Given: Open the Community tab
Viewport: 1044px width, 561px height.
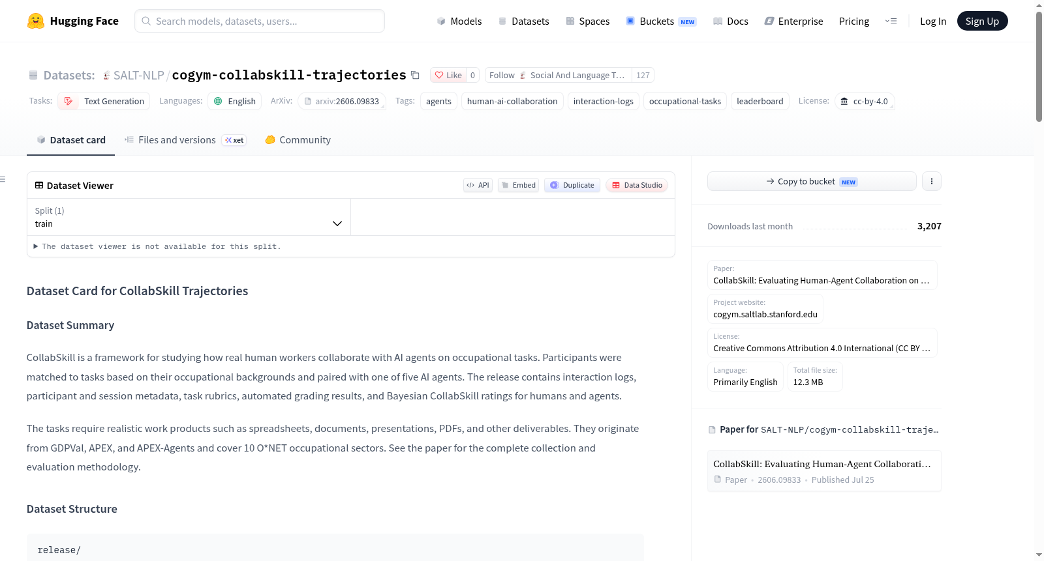Looking at the screenshot, I should click(x=298, y=140).
